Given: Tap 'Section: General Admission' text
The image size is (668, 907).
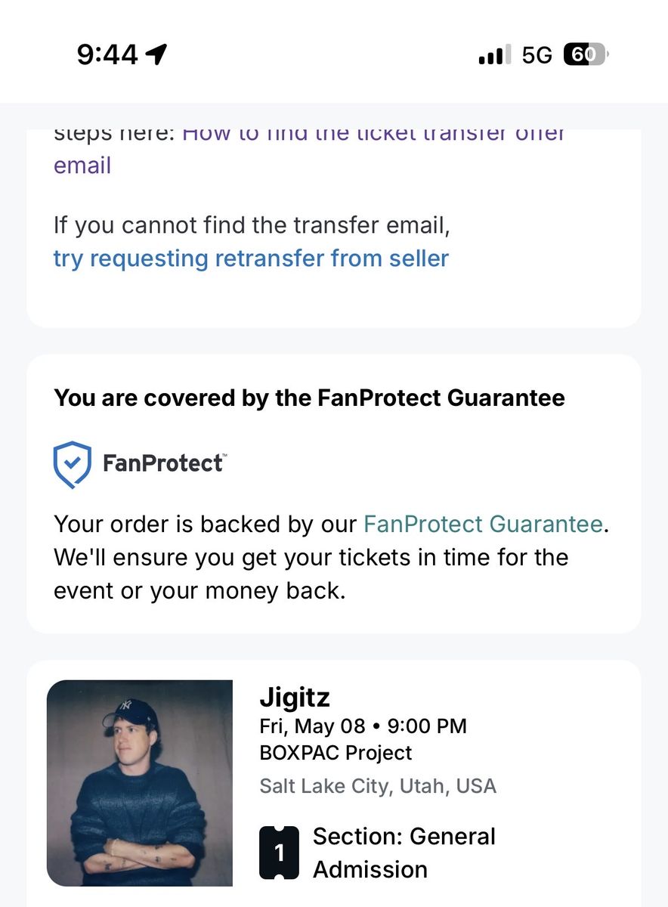Looking at the screenshot, I should click(404, 853).
